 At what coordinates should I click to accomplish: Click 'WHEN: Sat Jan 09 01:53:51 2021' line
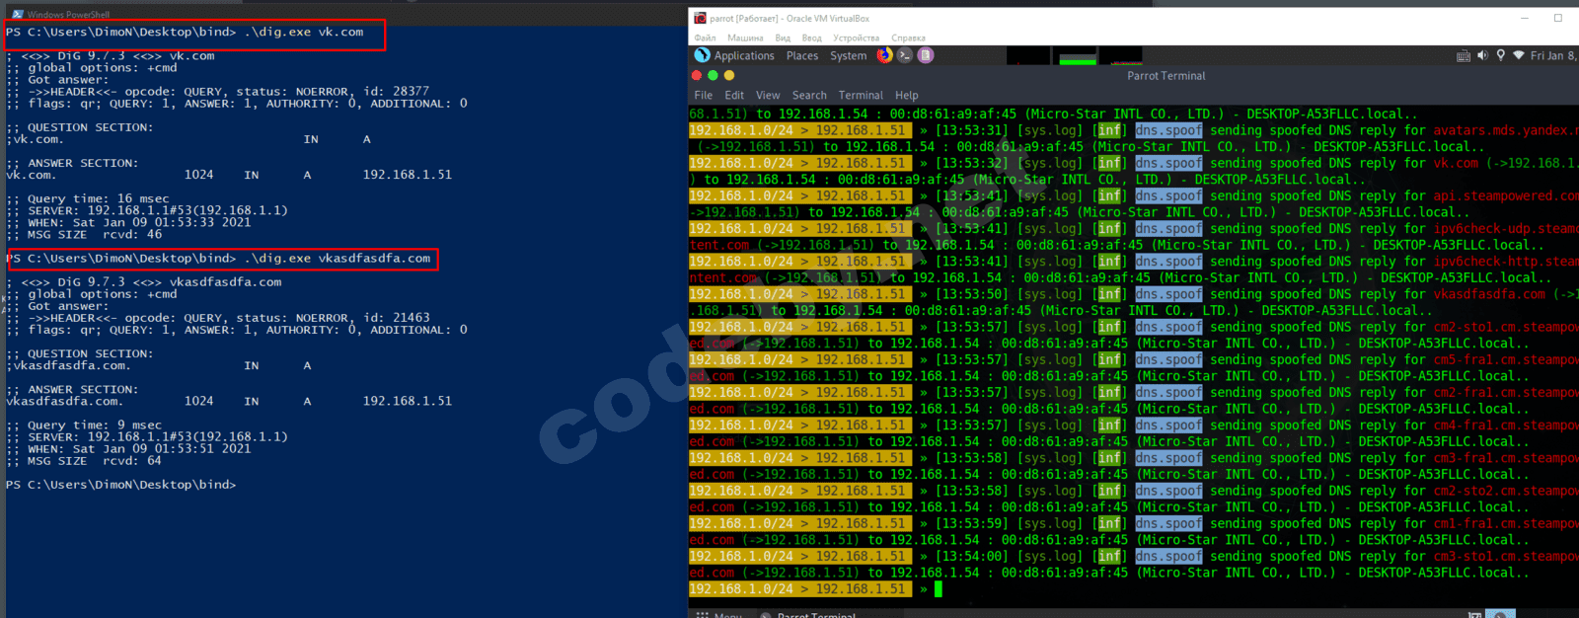pyautogui.click(x=139, y=448)
